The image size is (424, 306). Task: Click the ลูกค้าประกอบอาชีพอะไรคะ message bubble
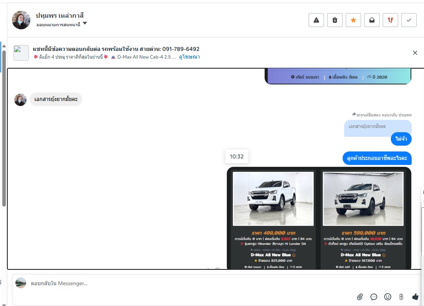pyautogui.click(x=377, y=158)
